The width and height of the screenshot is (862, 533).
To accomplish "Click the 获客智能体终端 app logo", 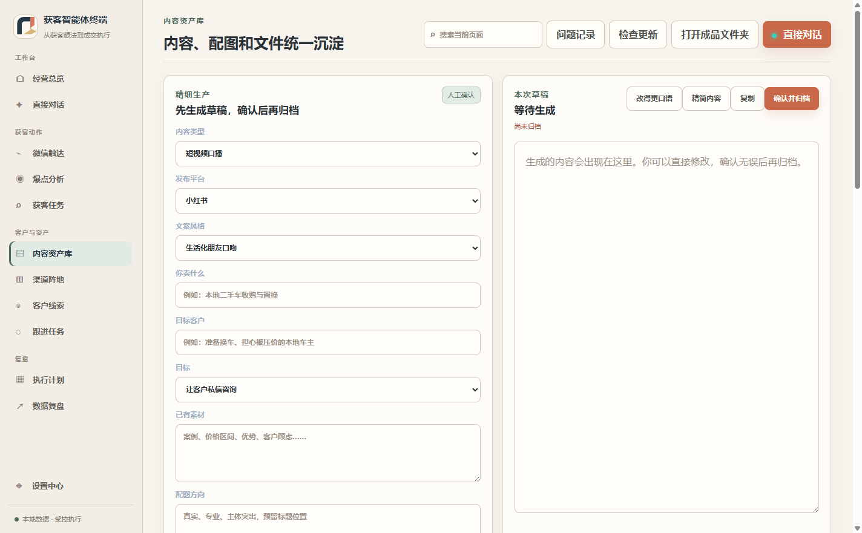I will 25,27.
